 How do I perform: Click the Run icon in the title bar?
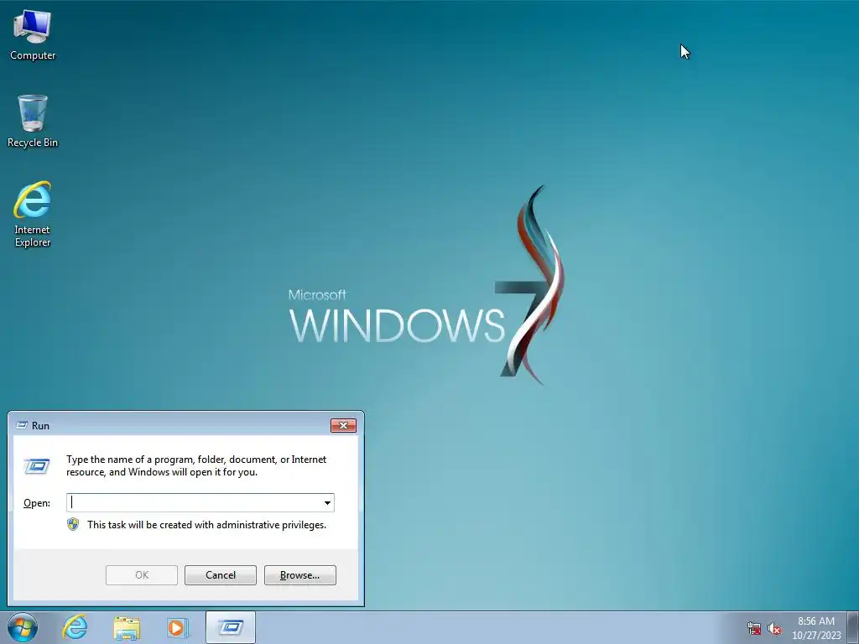click(x=22, y=425)
